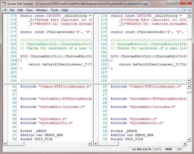Screen dimensions: 194x154
Task: Click "SyntaxEdit/Includes.h" in the bottom-right pane
Action: pos(152,107)
